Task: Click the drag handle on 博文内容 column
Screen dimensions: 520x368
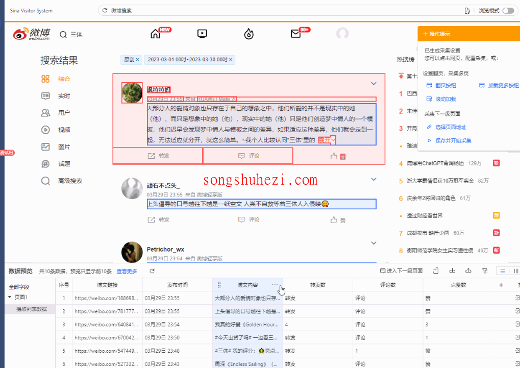Action: [x=219, y=285]
